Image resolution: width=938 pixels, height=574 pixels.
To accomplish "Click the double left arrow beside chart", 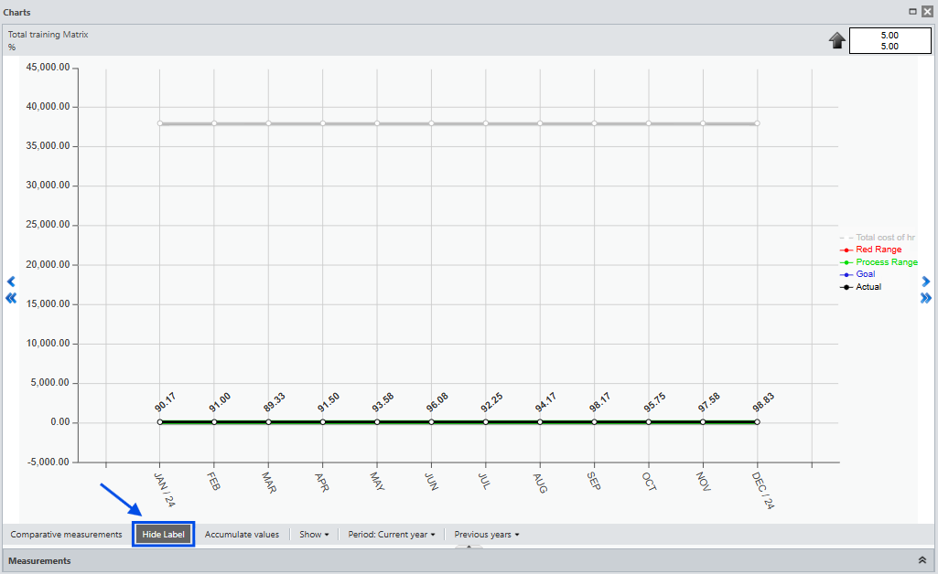I will [x=11, y=298].
